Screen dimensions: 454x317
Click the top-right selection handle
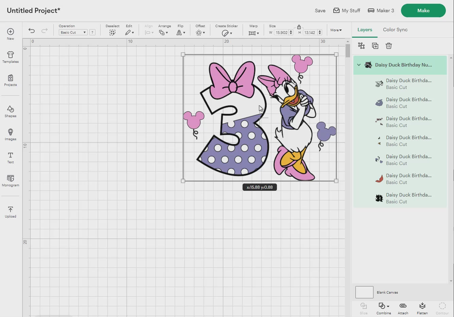pos(336,54)
